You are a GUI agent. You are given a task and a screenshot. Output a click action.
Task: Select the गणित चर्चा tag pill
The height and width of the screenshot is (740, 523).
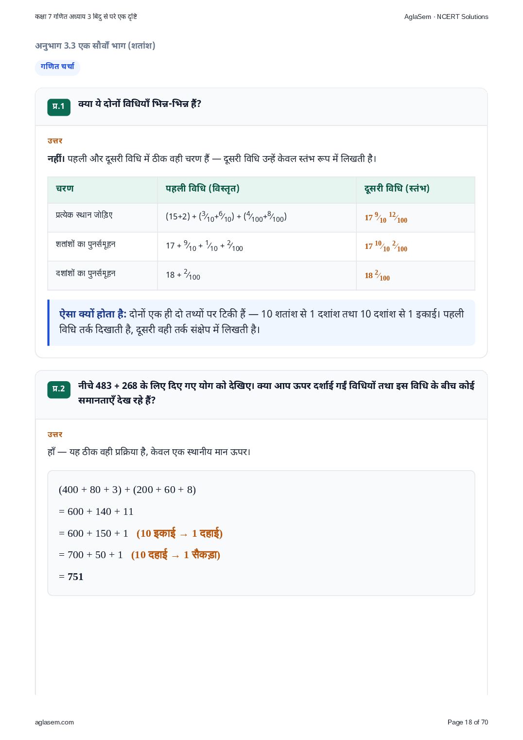pos(57,67)
